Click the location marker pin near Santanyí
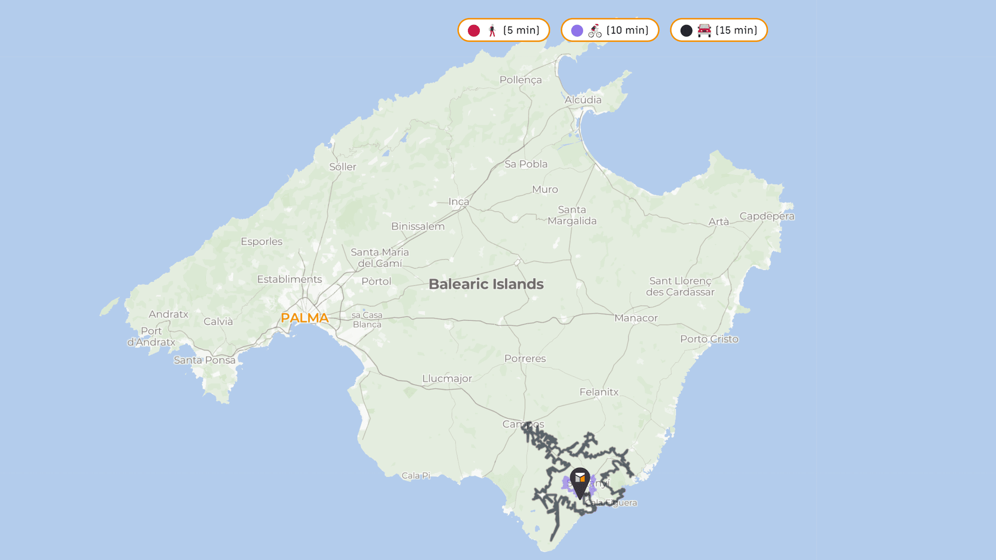This screenshot has height=560, width=996. [x=580, y=483]
